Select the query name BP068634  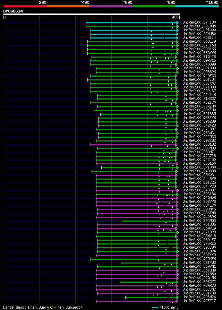13,11
